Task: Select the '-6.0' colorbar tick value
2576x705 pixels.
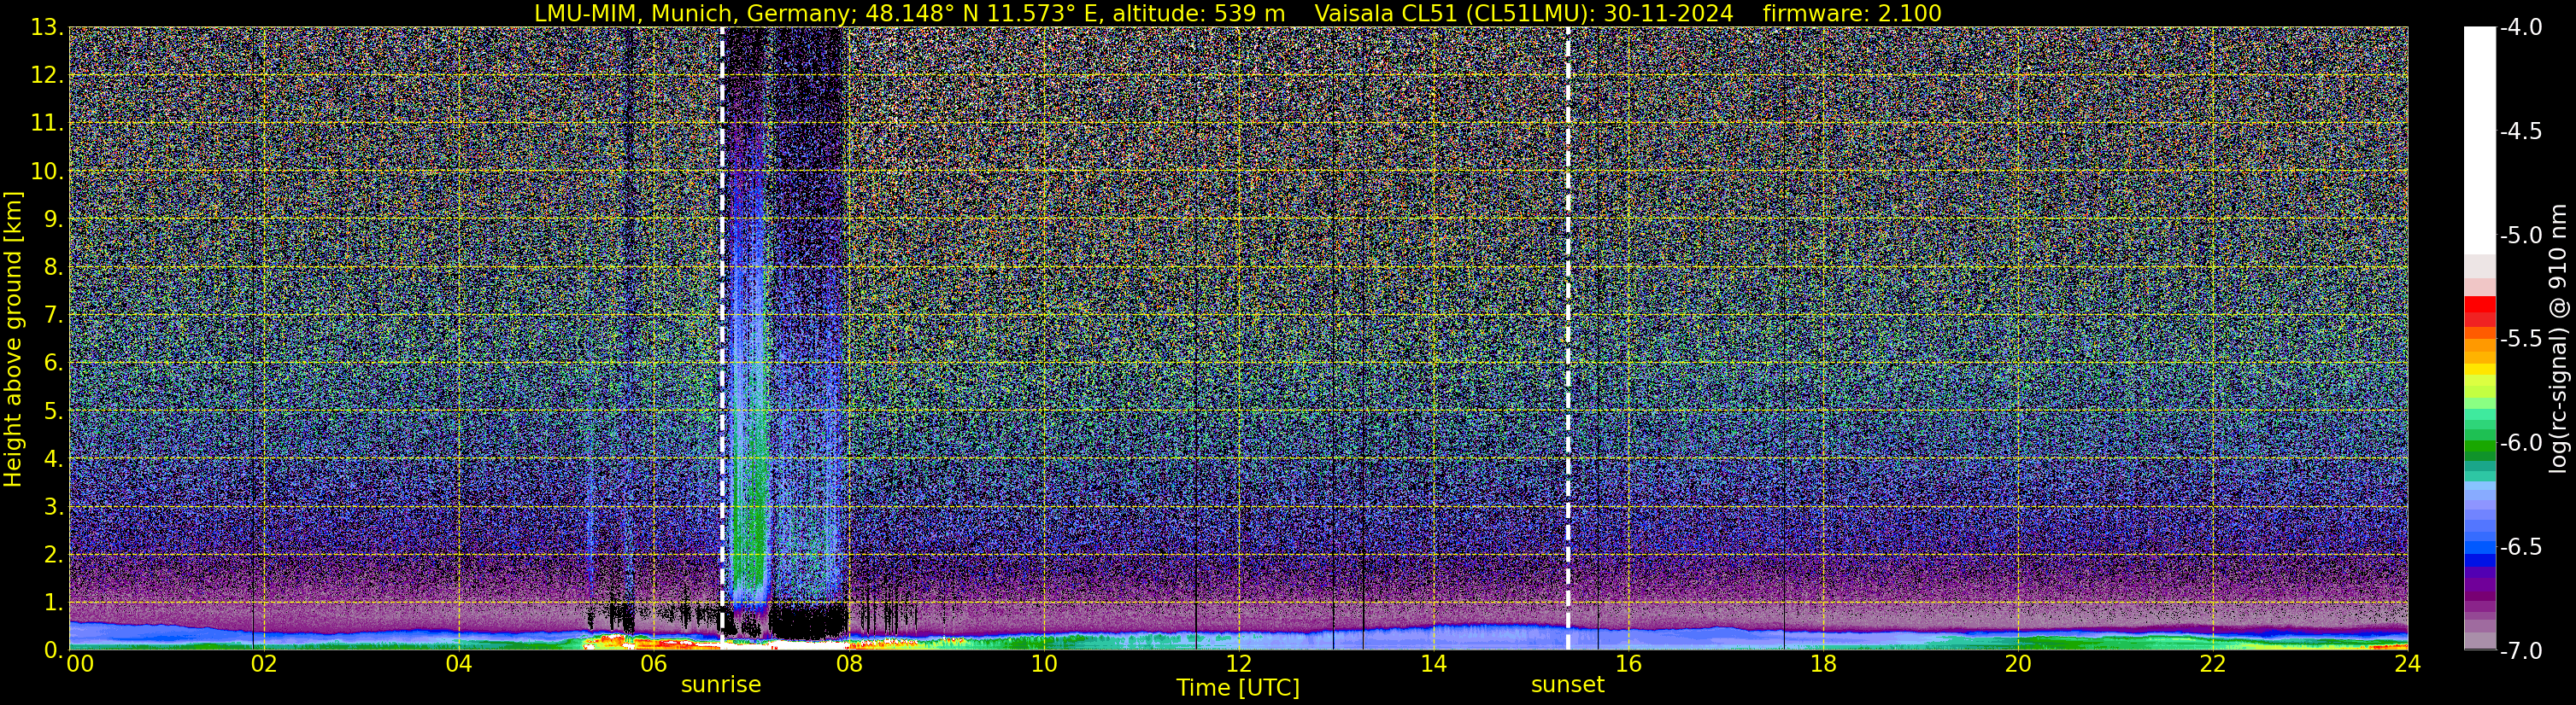Action: click(2521, 442)
